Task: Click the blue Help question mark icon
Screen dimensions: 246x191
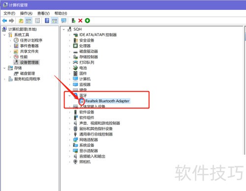Action: (x=47, y=21)
